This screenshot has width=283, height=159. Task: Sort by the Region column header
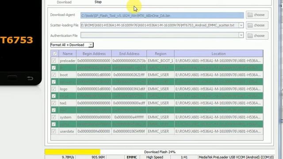pyautogui.click(x=161, y=54)
